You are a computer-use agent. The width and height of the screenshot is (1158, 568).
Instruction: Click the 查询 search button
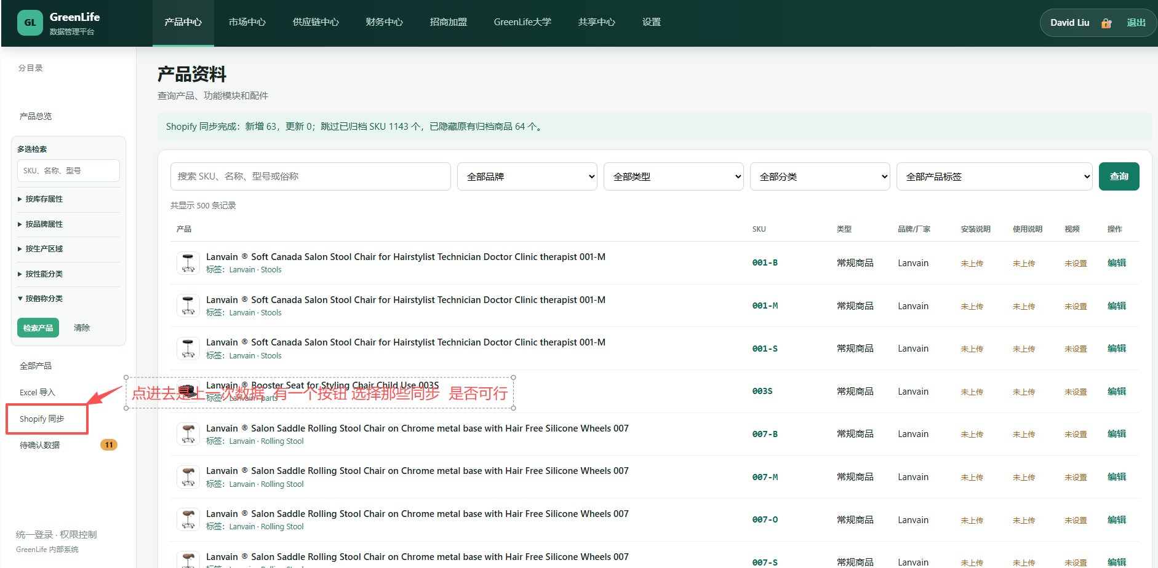tap(1119, 176)
